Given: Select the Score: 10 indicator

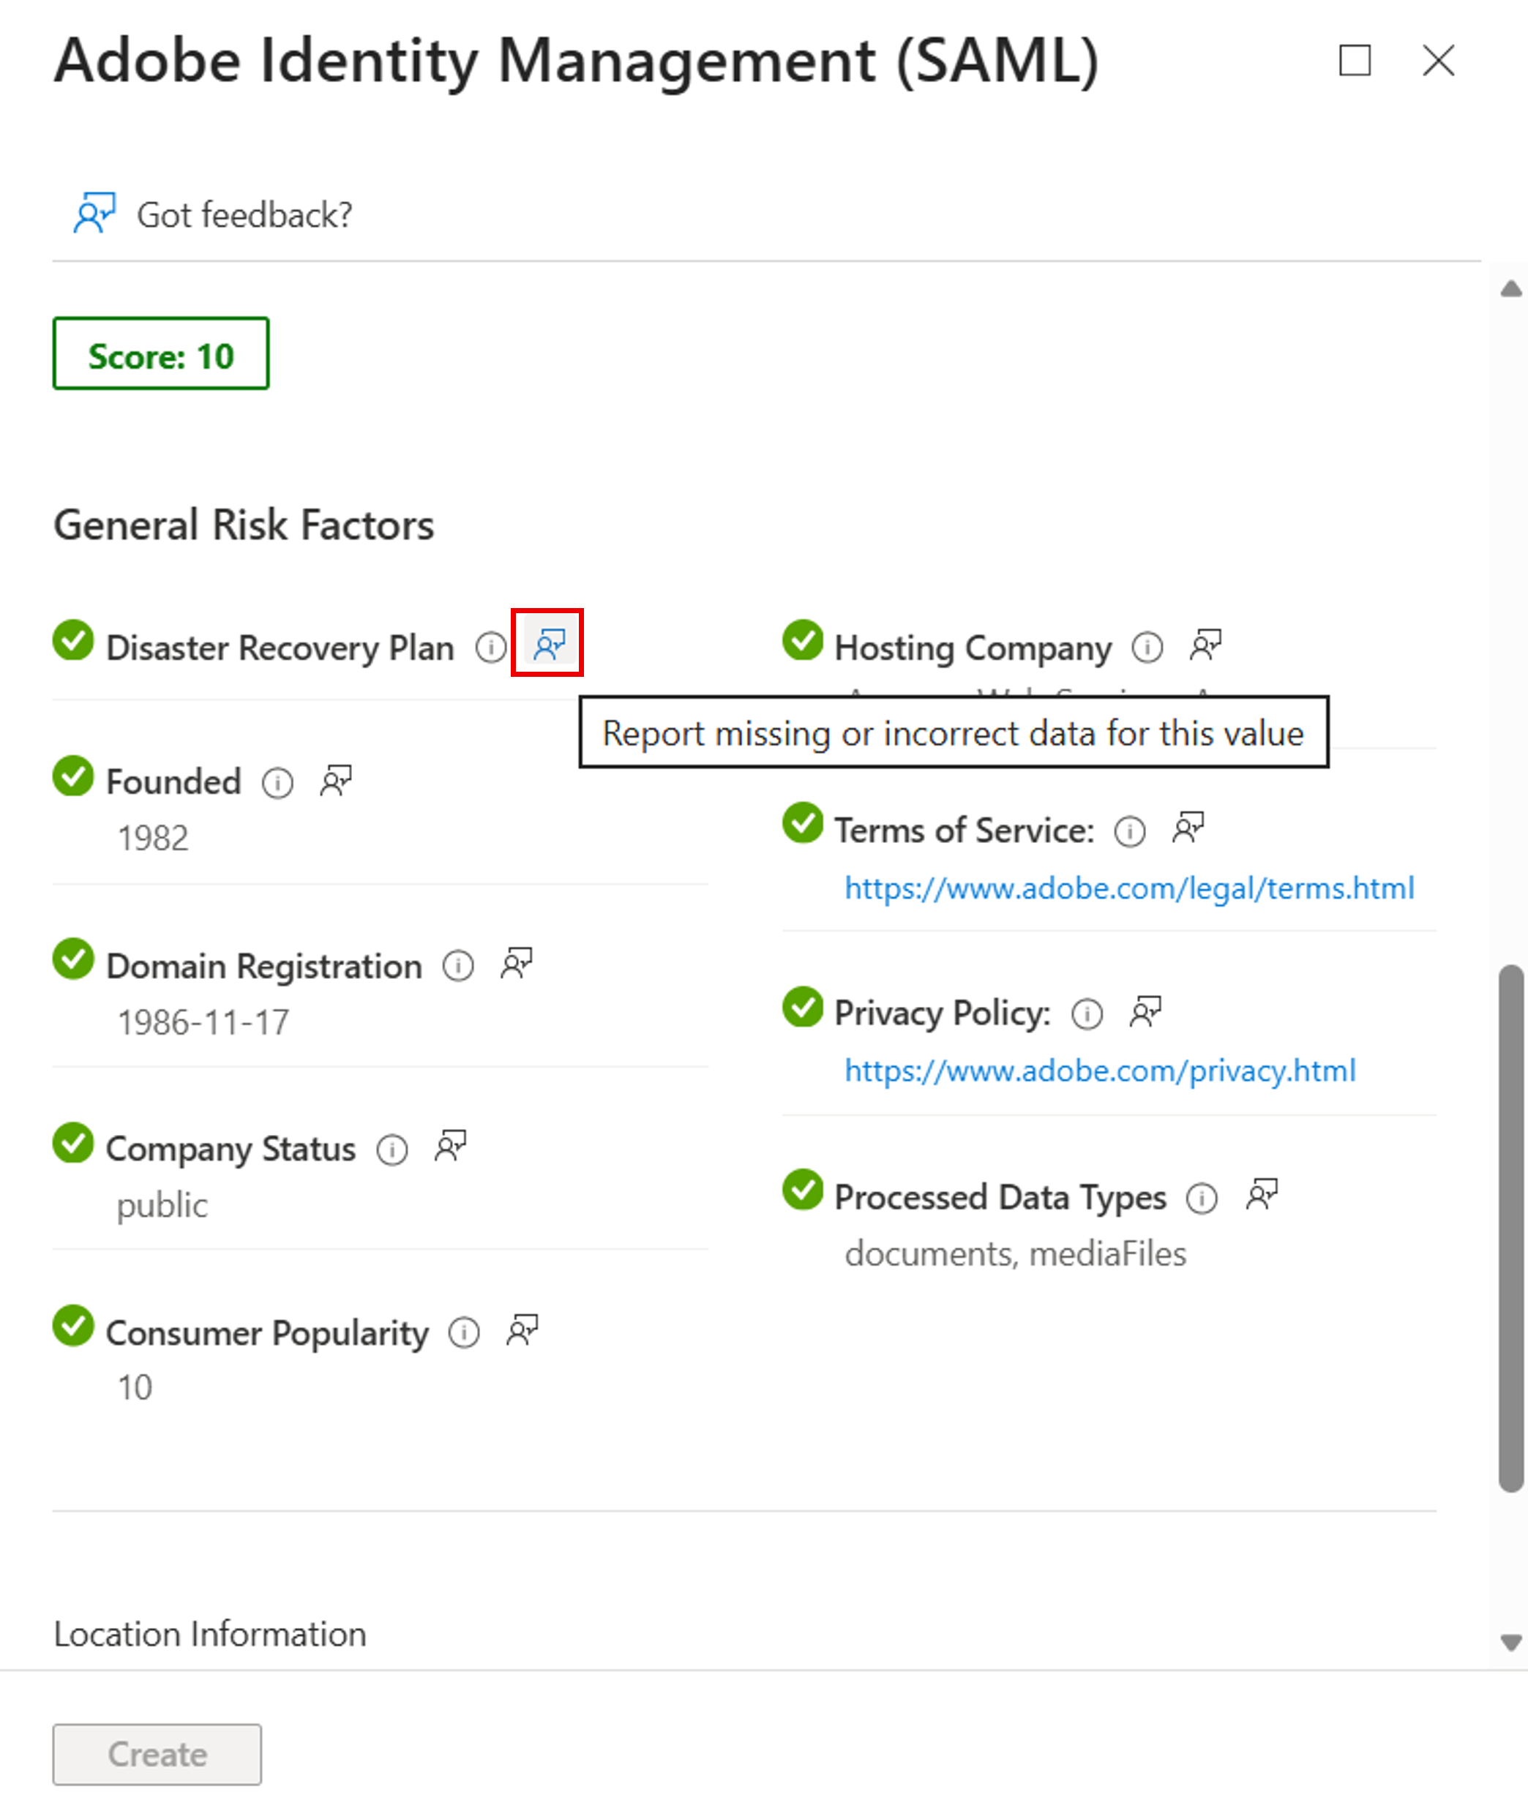Looking at the screenshot, I should tap(160, 353).
